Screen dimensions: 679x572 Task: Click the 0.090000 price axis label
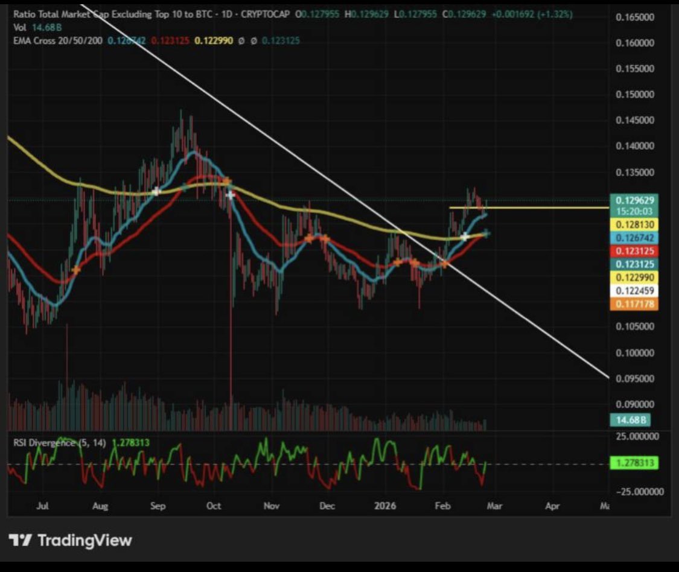pyautogui.click(x=635, y=404)
